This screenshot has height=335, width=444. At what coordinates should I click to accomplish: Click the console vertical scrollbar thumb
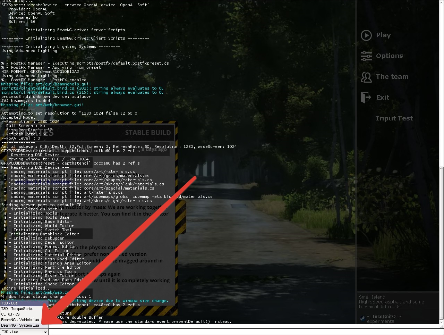pos(442,242)
